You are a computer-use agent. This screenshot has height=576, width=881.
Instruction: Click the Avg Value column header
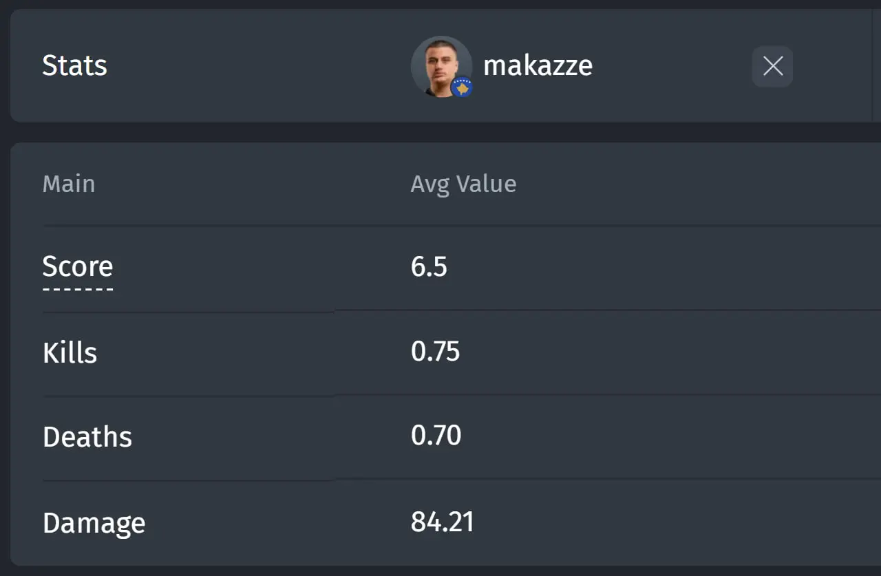pyautogui.click(x=463, y=184)
